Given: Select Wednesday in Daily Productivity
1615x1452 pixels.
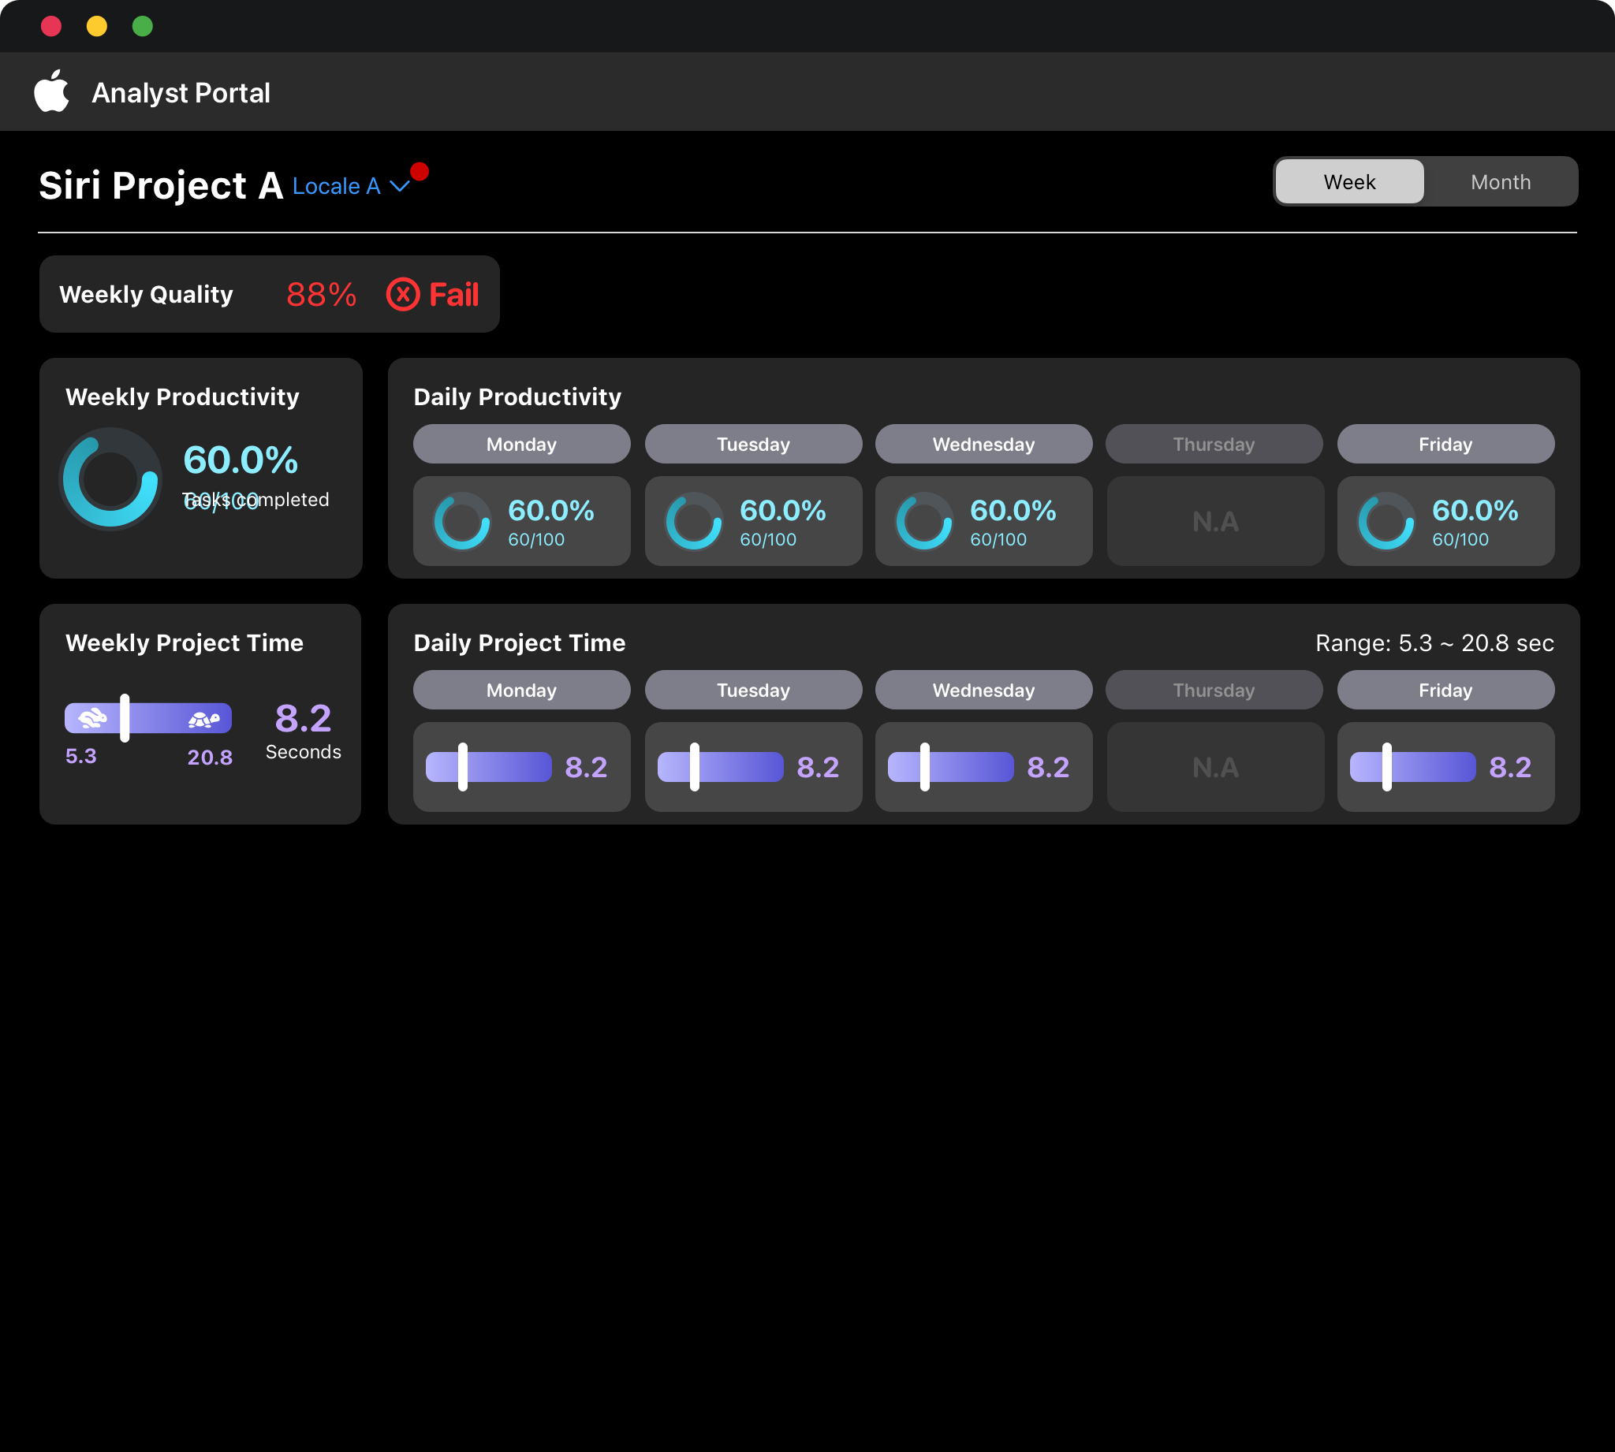Looking at the screenshot, I should pos(984,444).
